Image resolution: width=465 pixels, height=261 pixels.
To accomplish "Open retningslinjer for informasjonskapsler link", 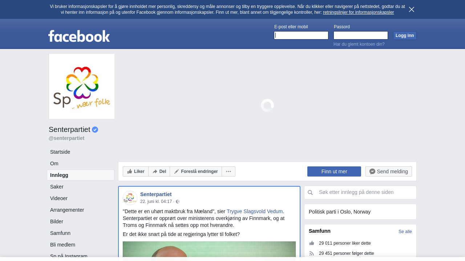I will click(x=358, y=12).
